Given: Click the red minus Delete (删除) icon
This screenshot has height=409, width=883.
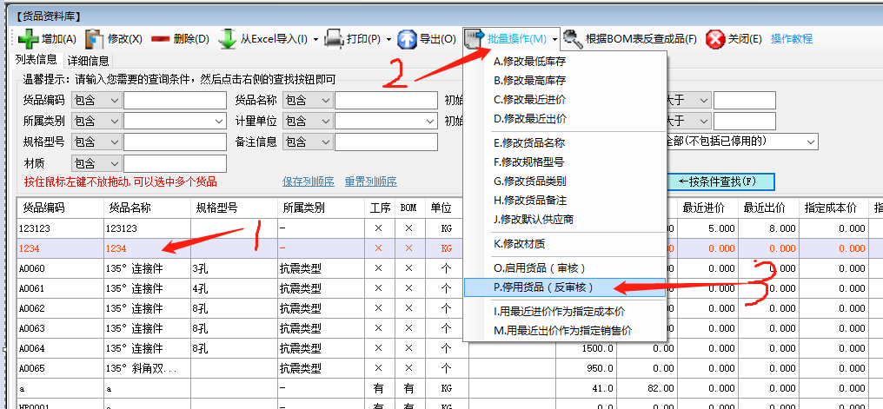Looking at the screenshot, I should 161,39.
